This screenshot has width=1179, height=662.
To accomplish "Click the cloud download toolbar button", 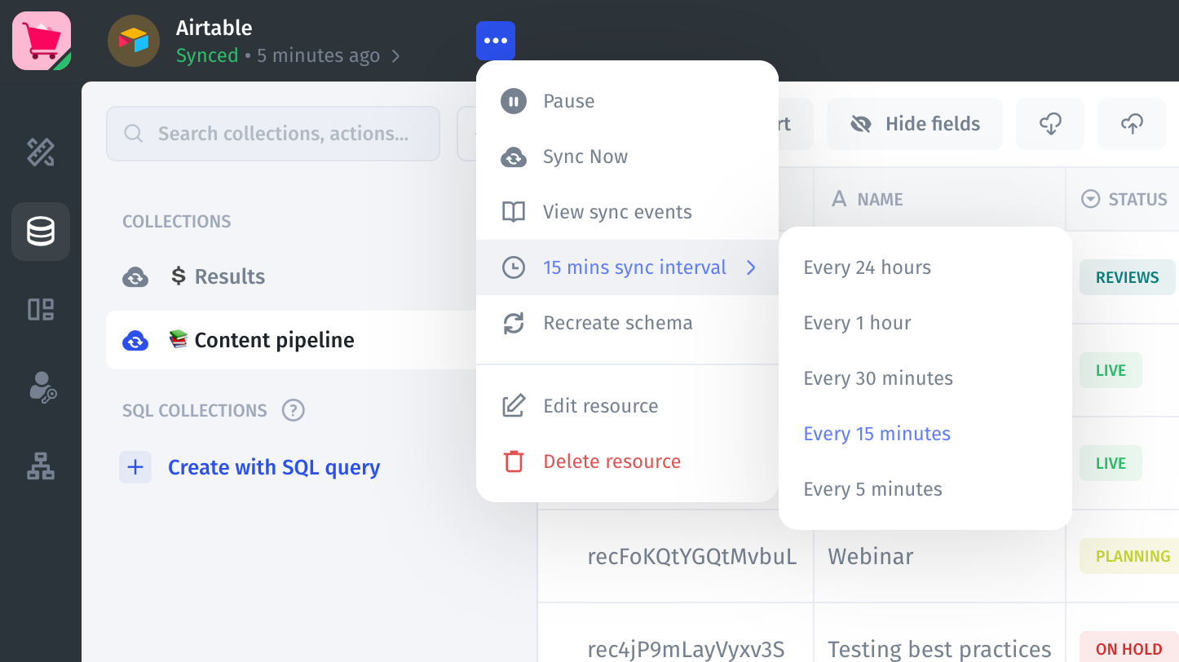I will (1050, 124).
